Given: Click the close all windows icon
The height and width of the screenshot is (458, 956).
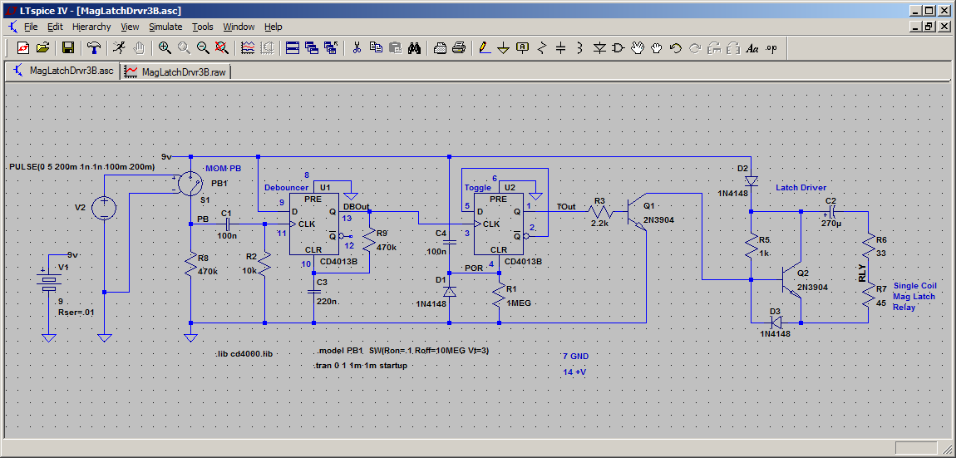Looking at the screenshot, I should [x=331, y=47].
